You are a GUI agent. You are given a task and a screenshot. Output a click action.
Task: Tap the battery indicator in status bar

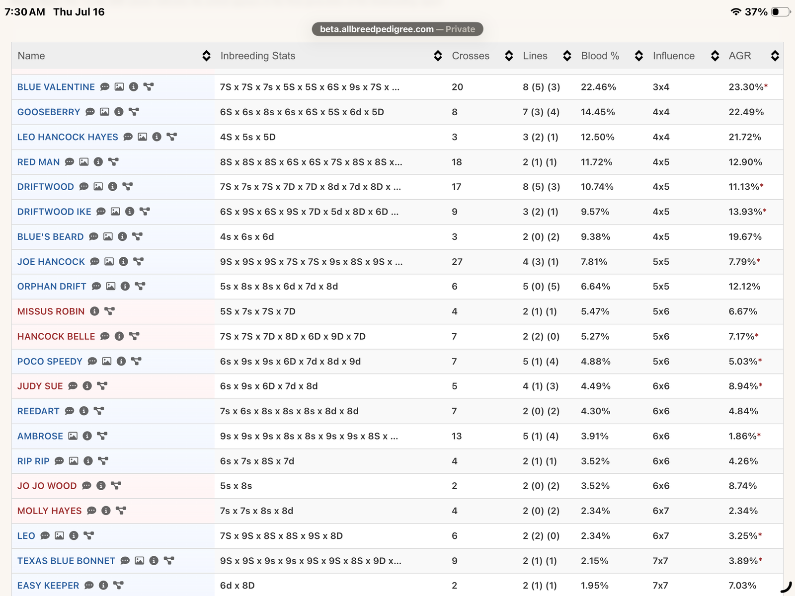coord(780,12)
